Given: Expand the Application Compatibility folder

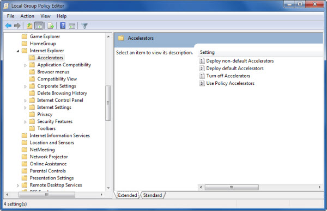Looking at the screenshot, I should coord(26,65).
